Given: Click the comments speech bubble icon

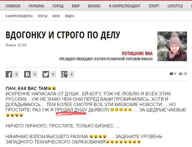Looking at the screenshot, I should (171, 74).
